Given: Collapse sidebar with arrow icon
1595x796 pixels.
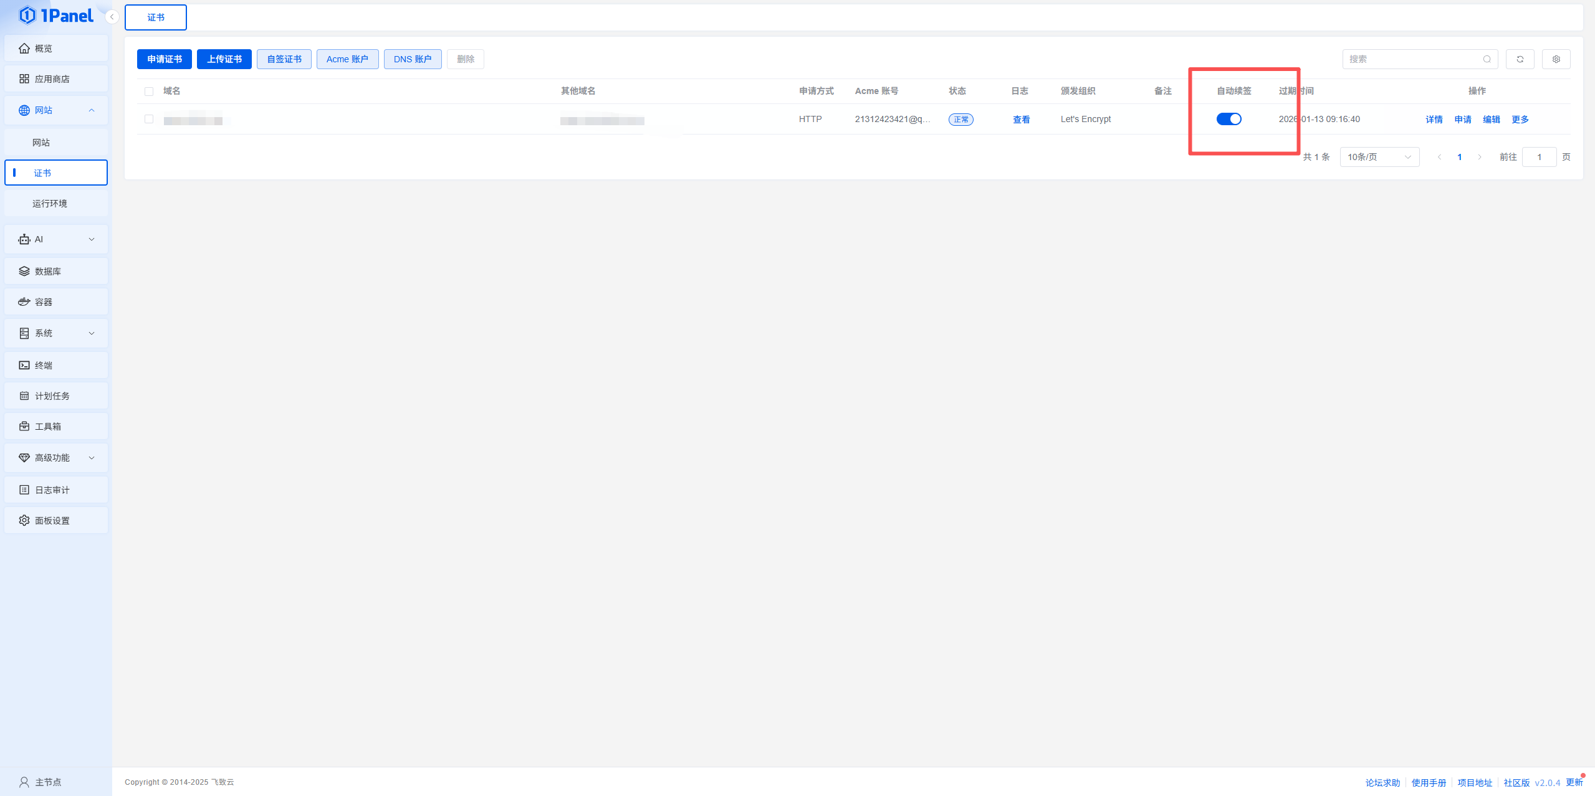Looking at the screenshot, I should click(112, 17).
